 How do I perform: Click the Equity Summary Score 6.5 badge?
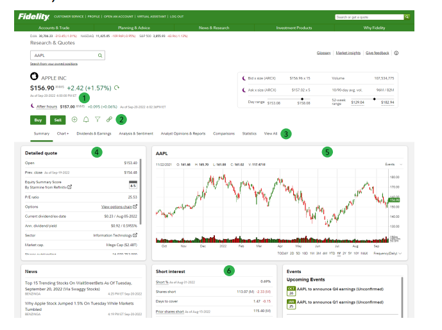click(x=133, y=185)
